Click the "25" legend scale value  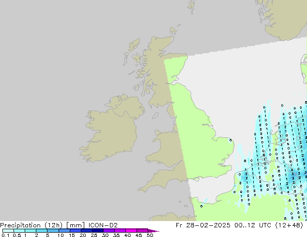(94, 235)
